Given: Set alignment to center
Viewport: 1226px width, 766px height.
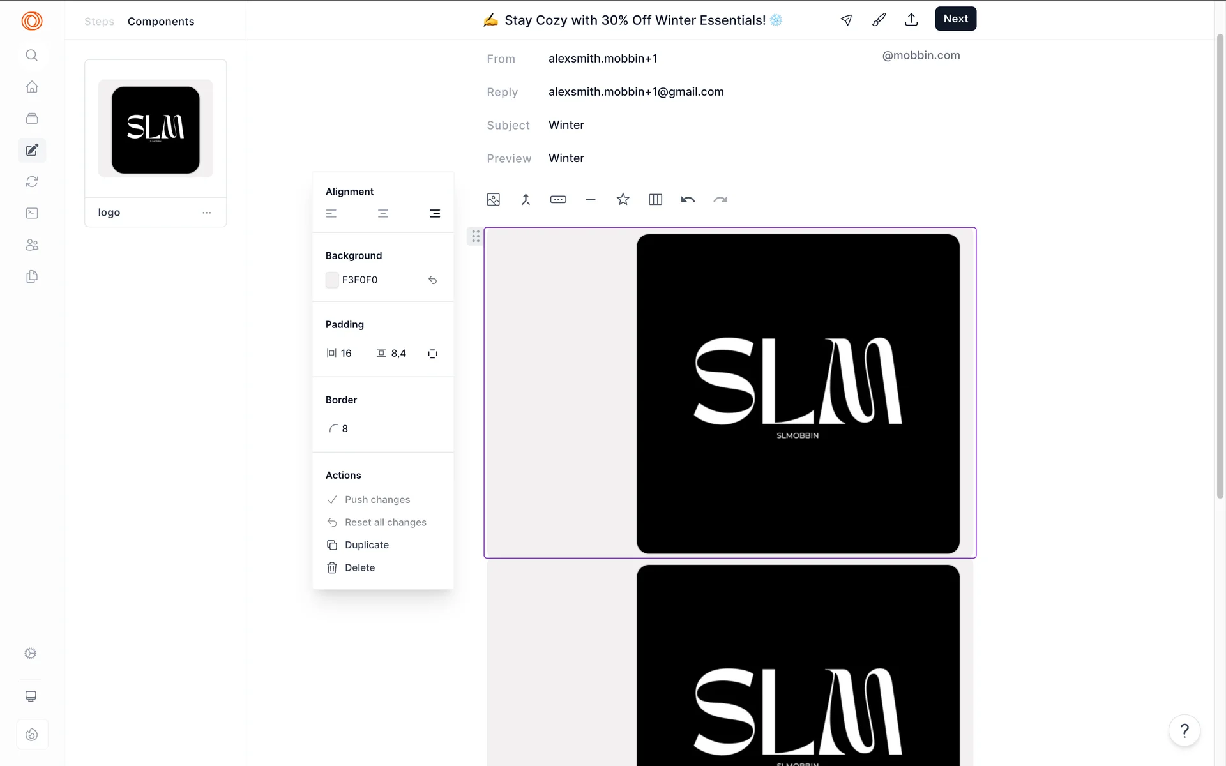Looking at the screenshot, I should 383,214.
